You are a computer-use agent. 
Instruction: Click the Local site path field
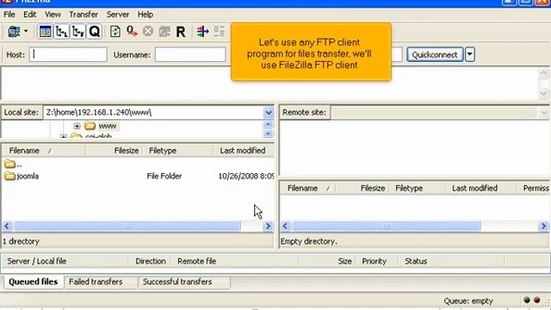click(x=153, y=113)
